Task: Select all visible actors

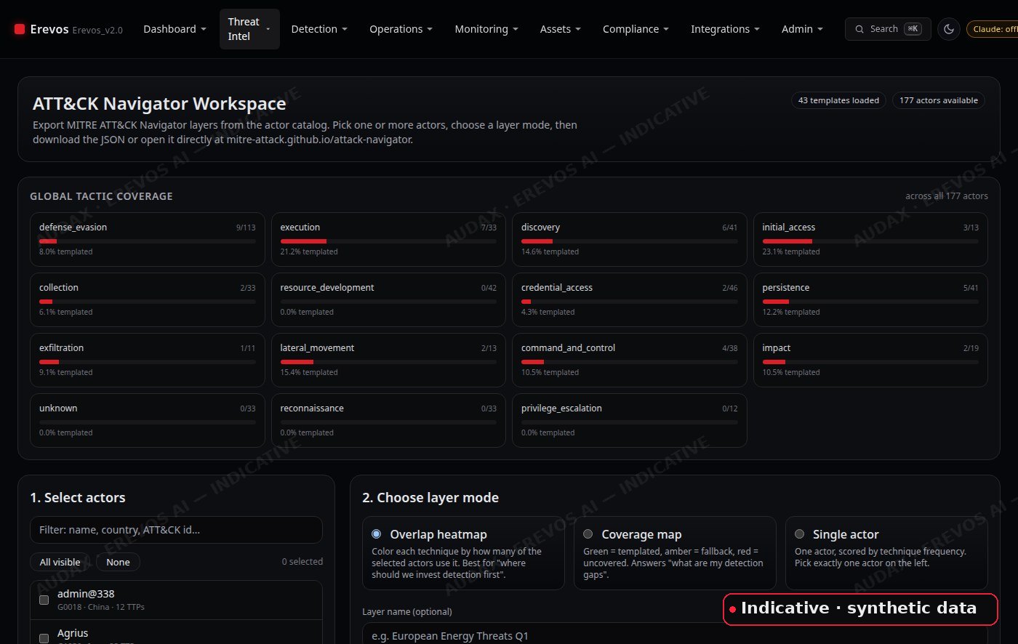Action: pyautogui.click(x=60, y=562)
